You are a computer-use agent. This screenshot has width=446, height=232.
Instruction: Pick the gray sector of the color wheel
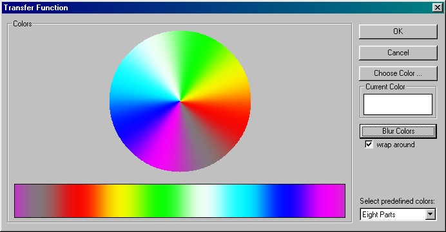pos(202,142)
